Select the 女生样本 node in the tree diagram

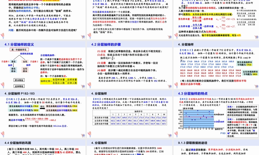click(x=25, y=70)
